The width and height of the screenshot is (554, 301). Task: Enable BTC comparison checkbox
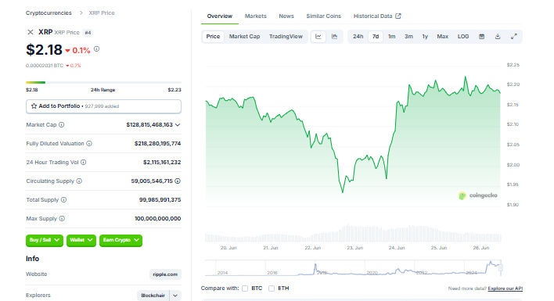[245, 288]
